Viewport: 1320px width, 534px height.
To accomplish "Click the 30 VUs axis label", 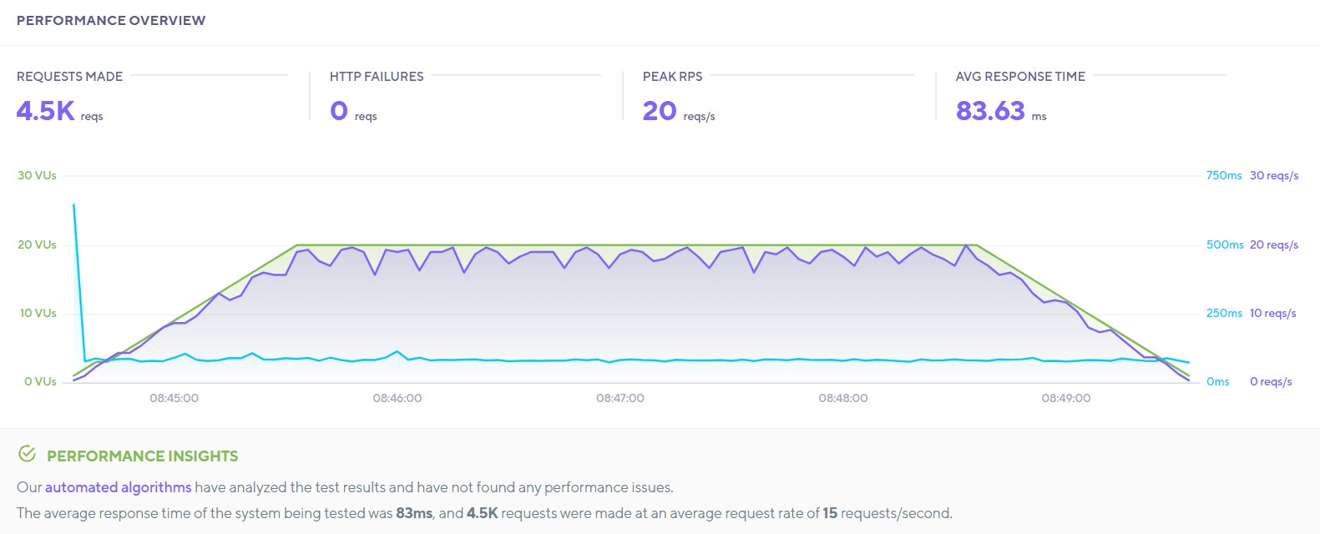I will (37, 175).
